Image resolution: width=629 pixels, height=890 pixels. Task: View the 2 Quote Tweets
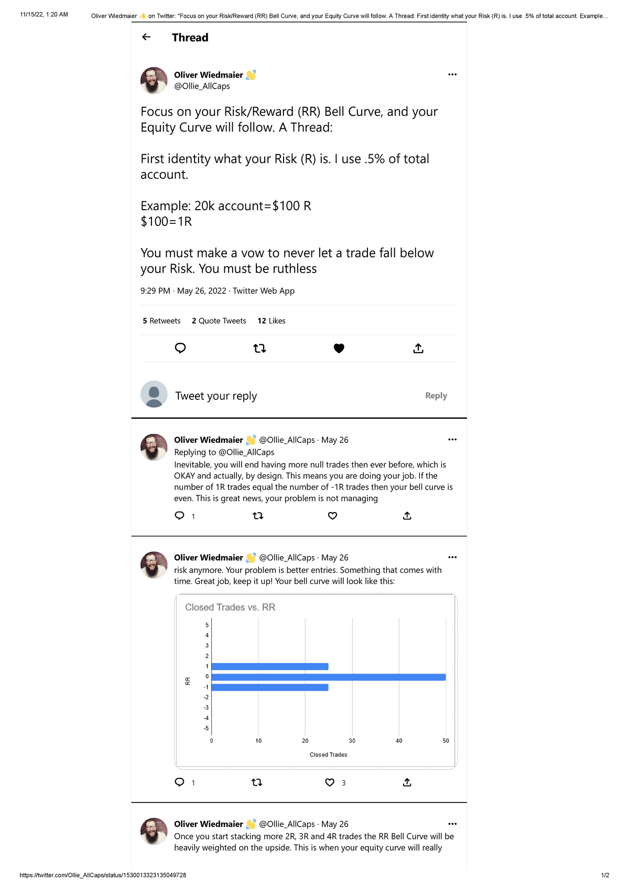(219, 320)
